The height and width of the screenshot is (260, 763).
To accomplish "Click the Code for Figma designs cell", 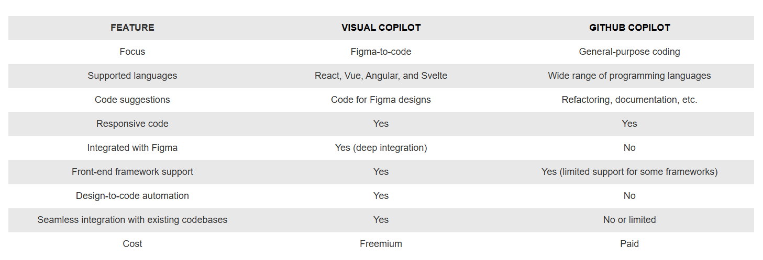I will click(381, 100).
